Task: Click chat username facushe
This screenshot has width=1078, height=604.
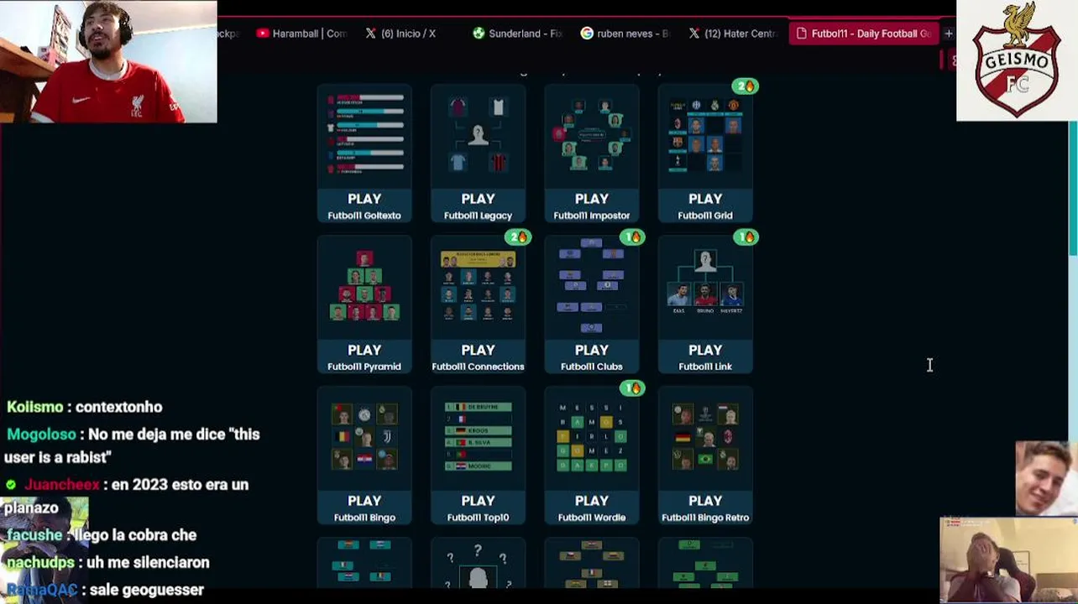Action: point(34,535)
